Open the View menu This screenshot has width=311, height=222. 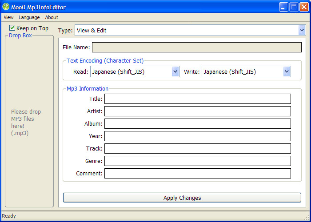pos(8,17)
